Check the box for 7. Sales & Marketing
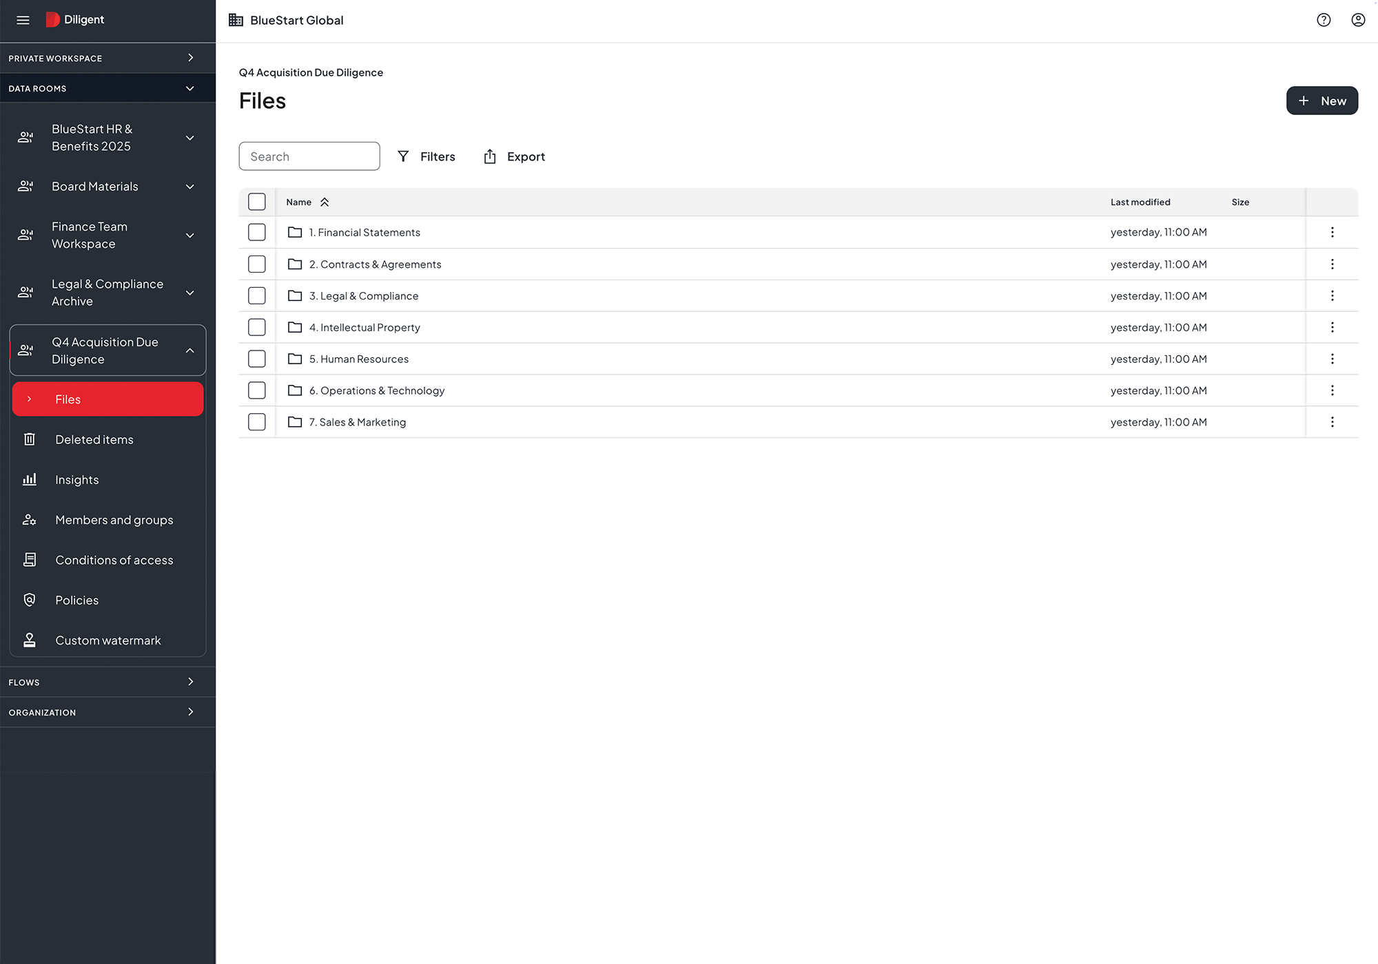1378x964 pixels. (x=257, y=422)
